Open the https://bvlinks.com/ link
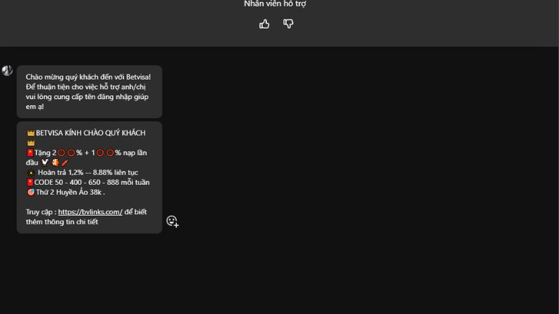Viewport: 559px width, 314px height. pyautogui.click(x=90, y=212)
